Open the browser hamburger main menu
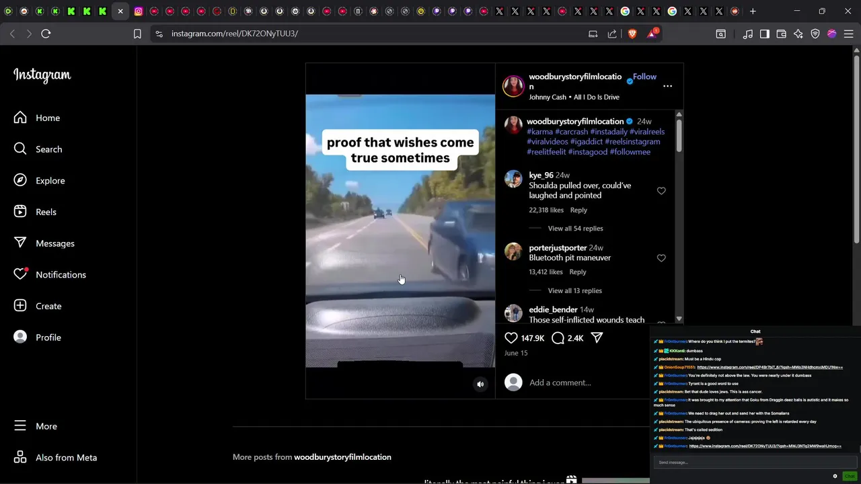The height and width of the screenshot is (484, 861). pos(848,34)
